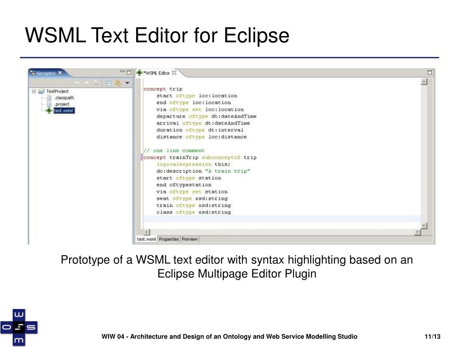Select the *WSML Editor tab

[x=157, y=73]
